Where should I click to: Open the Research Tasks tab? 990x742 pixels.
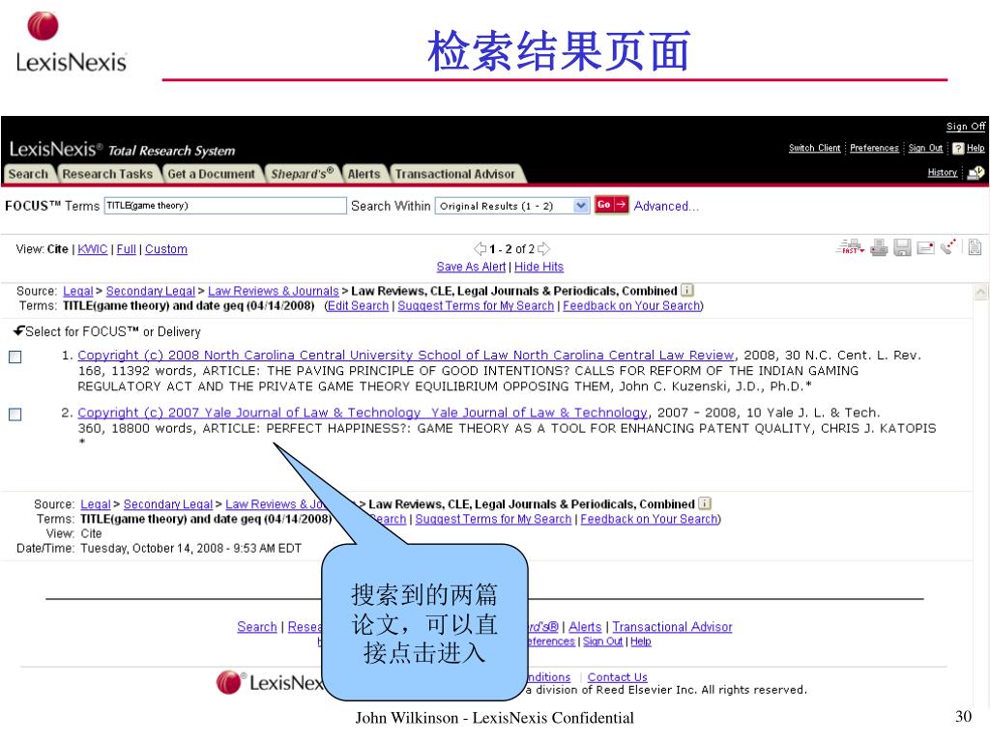pyautogui.click(x=107, y=174)
